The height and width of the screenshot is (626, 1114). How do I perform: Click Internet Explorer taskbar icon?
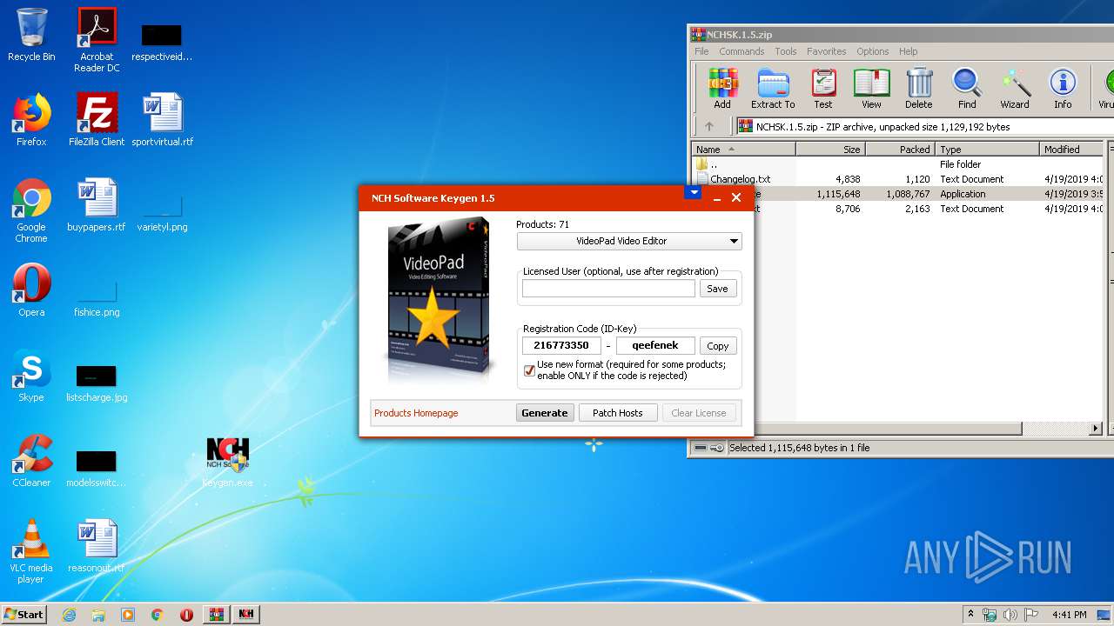pyautogui.click(x=69, y=614)
